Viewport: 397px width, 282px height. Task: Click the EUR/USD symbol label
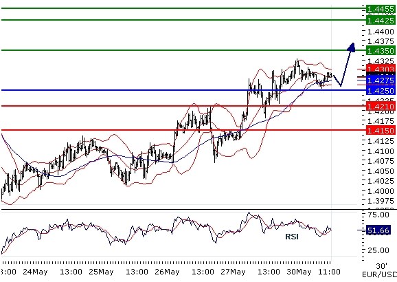tap(379, 274)
